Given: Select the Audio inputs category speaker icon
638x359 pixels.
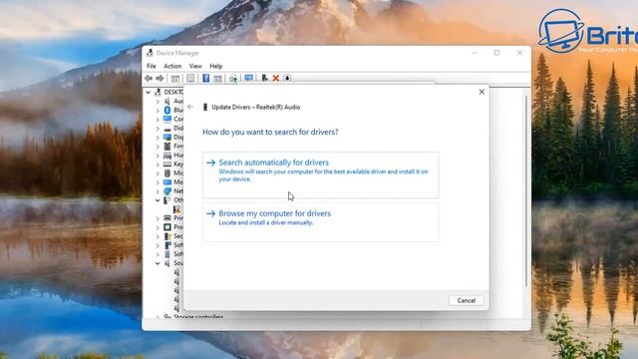Looking at the screenshot, I should pos(167,101).
